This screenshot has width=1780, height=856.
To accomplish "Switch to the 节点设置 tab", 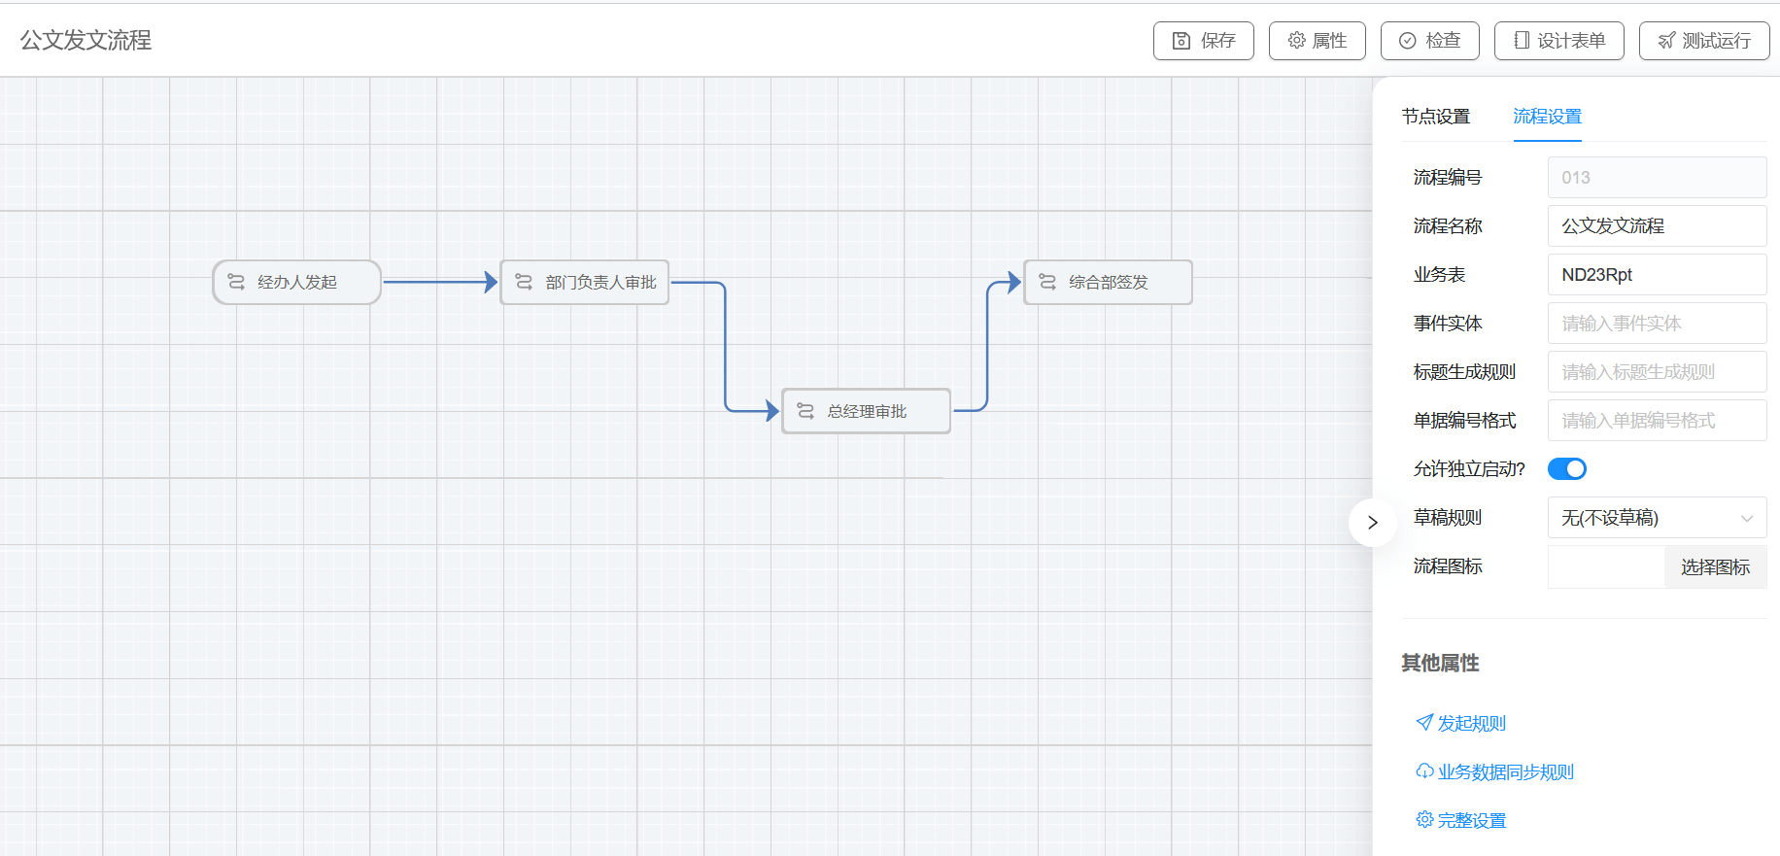I will coord(1435,117).
